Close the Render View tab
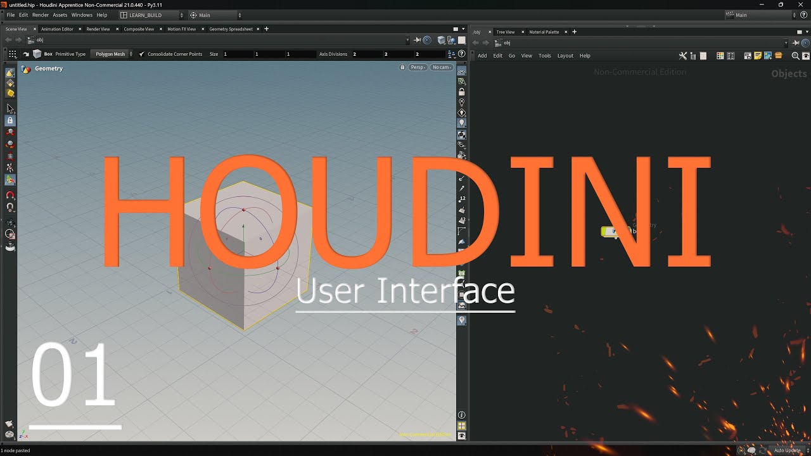The height and width of the screenshot is (456, 811). [117, 29]
